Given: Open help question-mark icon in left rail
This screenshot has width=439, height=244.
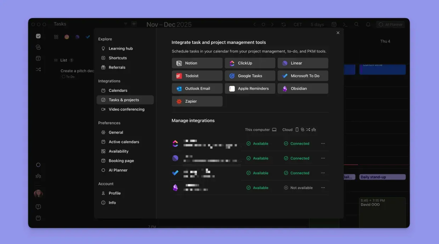Looking at the screenshot, I should (x=38, y=207).
